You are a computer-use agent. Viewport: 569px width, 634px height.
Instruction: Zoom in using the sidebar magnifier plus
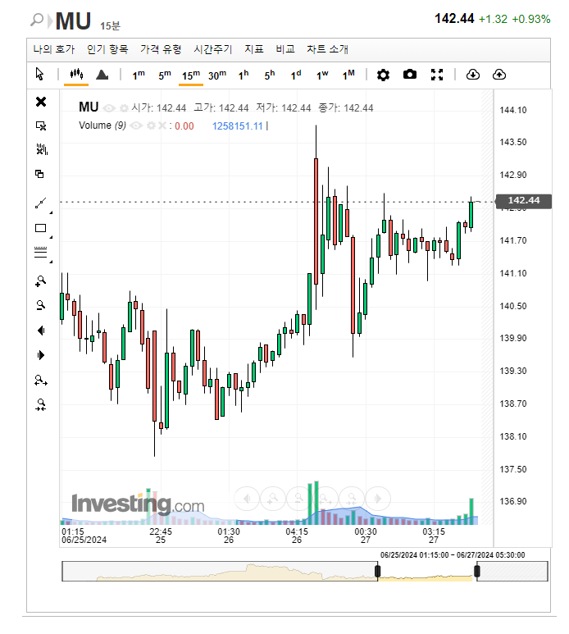pyautogui.click(x=41, y=281)
